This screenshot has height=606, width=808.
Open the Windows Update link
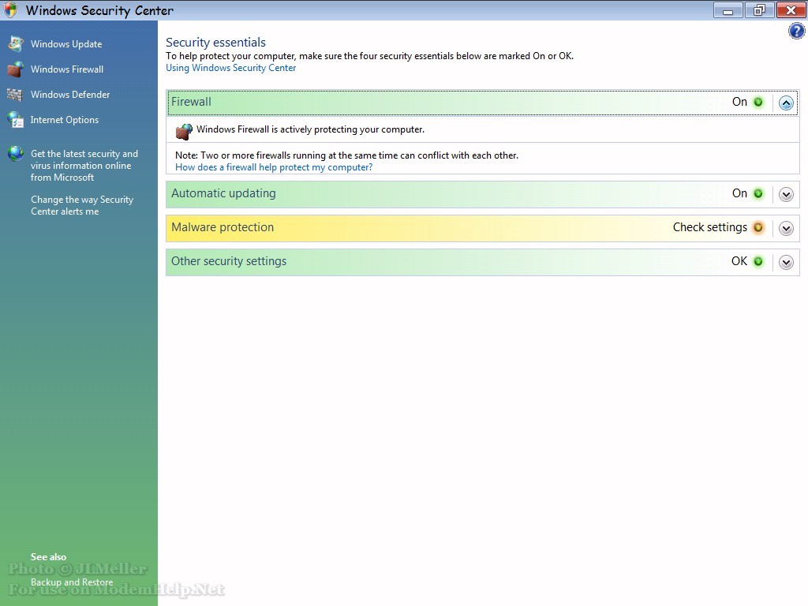66,44
